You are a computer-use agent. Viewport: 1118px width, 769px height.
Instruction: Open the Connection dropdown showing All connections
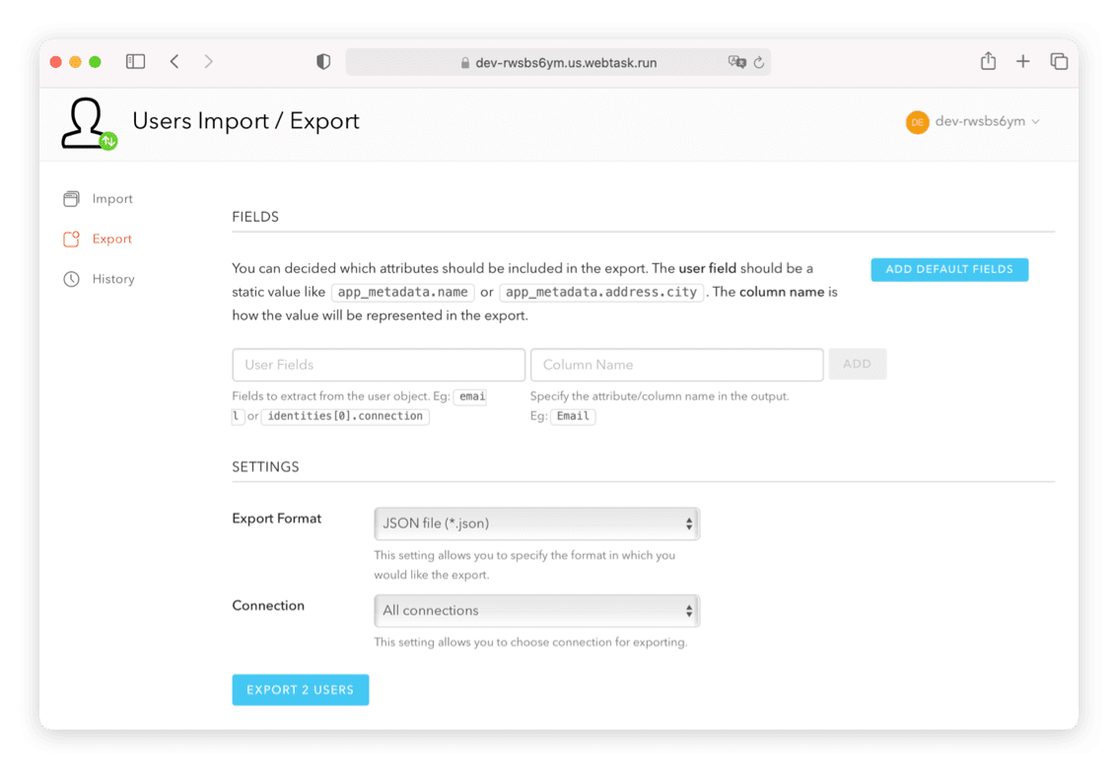click(536, 610)
